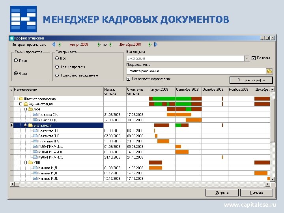Collapse the РИЦ tree node
This screenshot has width=284, height=213.
click(25, 163)
